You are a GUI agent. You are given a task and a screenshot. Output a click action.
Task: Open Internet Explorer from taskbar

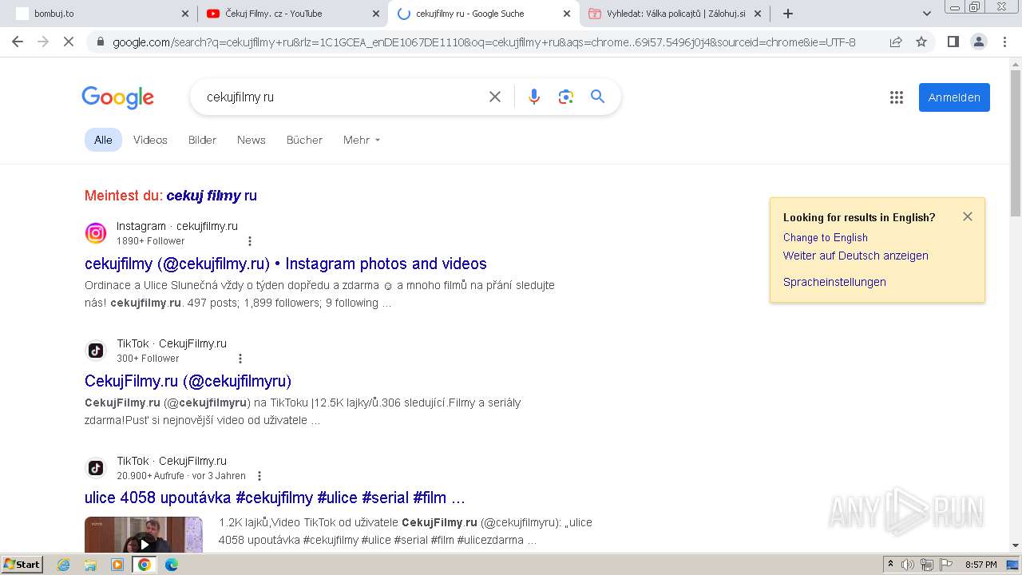64,565
